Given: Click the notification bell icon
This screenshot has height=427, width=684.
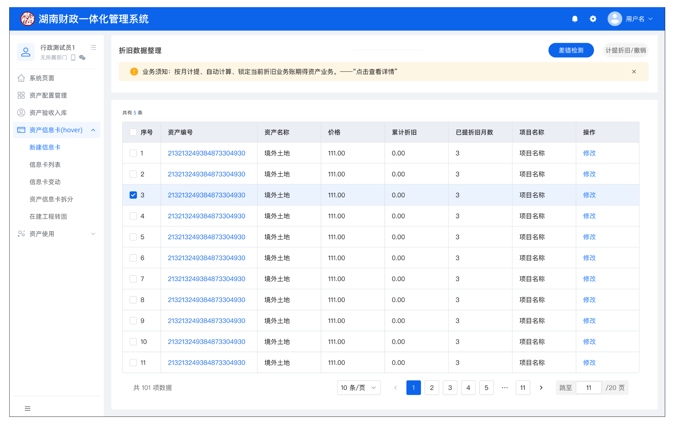Looking at the screenshot, I should tap(574, 19).
